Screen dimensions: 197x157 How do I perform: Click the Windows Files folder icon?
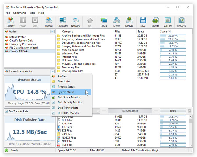(x=59, y=54)
